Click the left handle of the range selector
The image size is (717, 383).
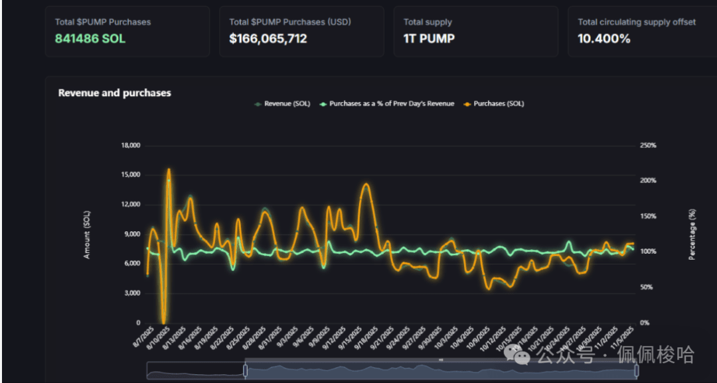point(245,371)
